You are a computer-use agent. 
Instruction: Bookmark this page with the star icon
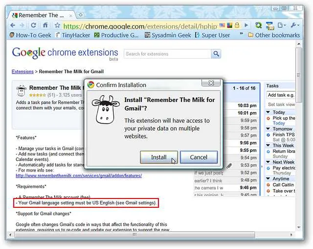[x=58, y=25]
